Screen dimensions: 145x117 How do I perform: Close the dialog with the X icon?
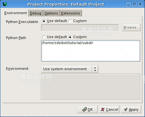pos(140,4)
